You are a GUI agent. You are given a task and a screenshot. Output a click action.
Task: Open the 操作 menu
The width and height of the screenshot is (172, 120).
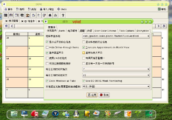9,9
